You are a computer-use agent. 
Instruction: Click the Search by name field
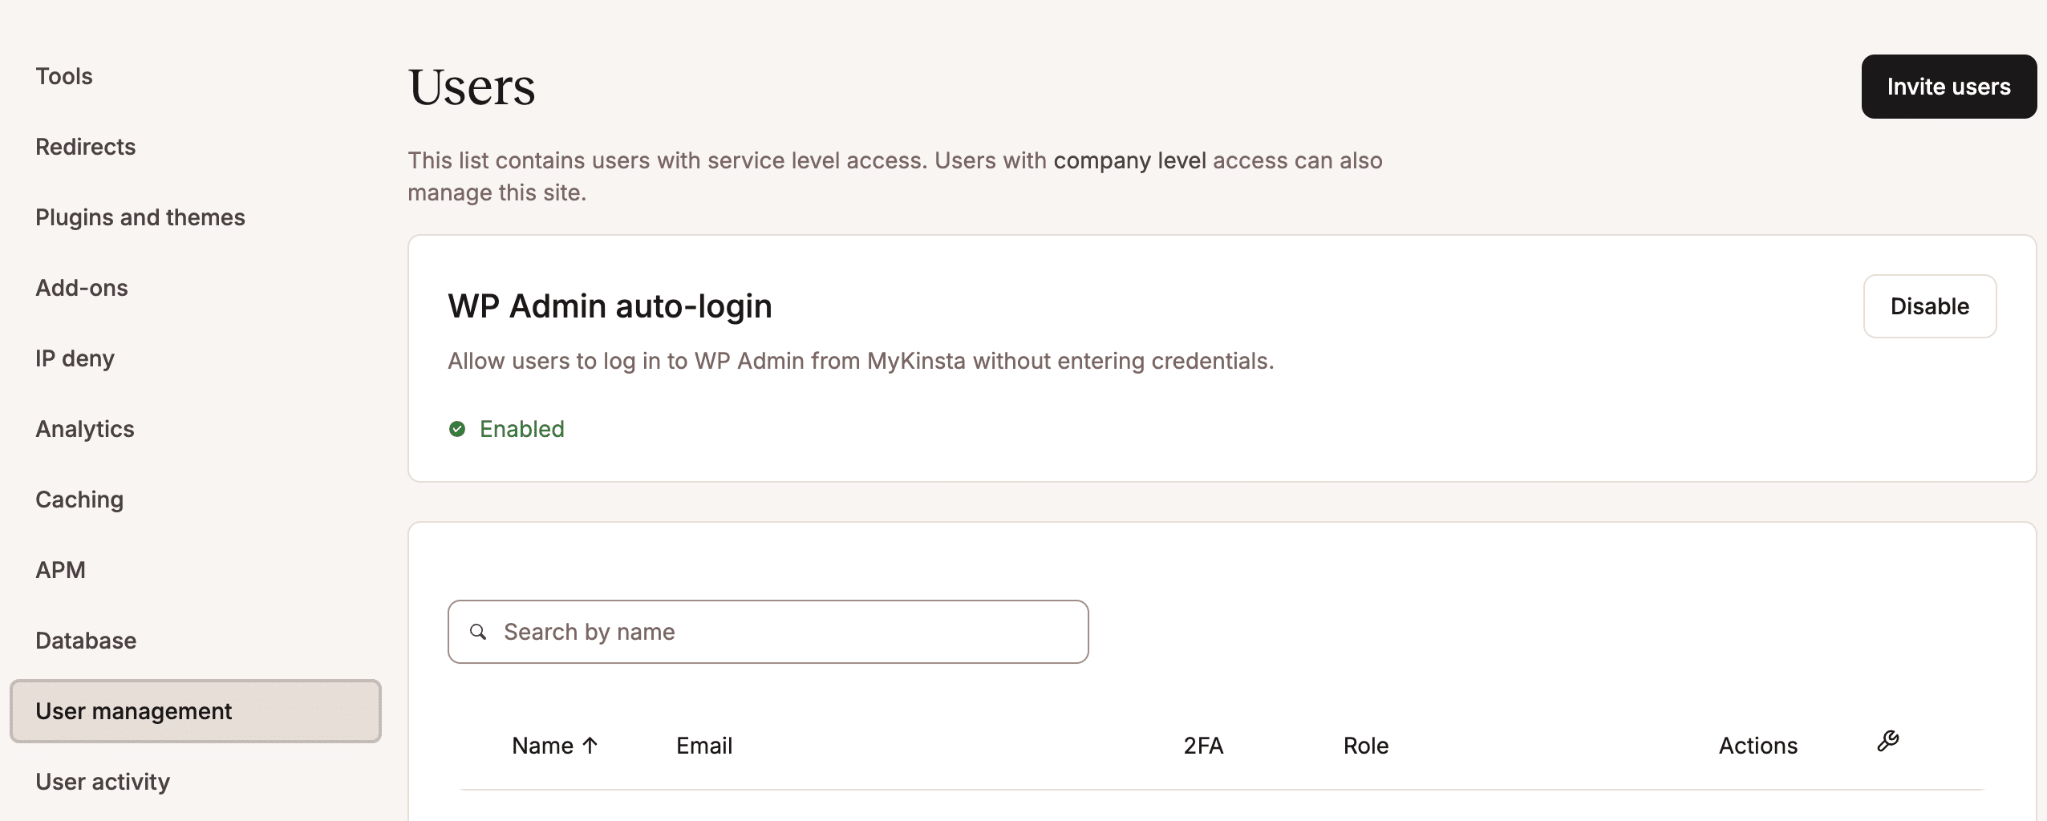click(768, 632)
